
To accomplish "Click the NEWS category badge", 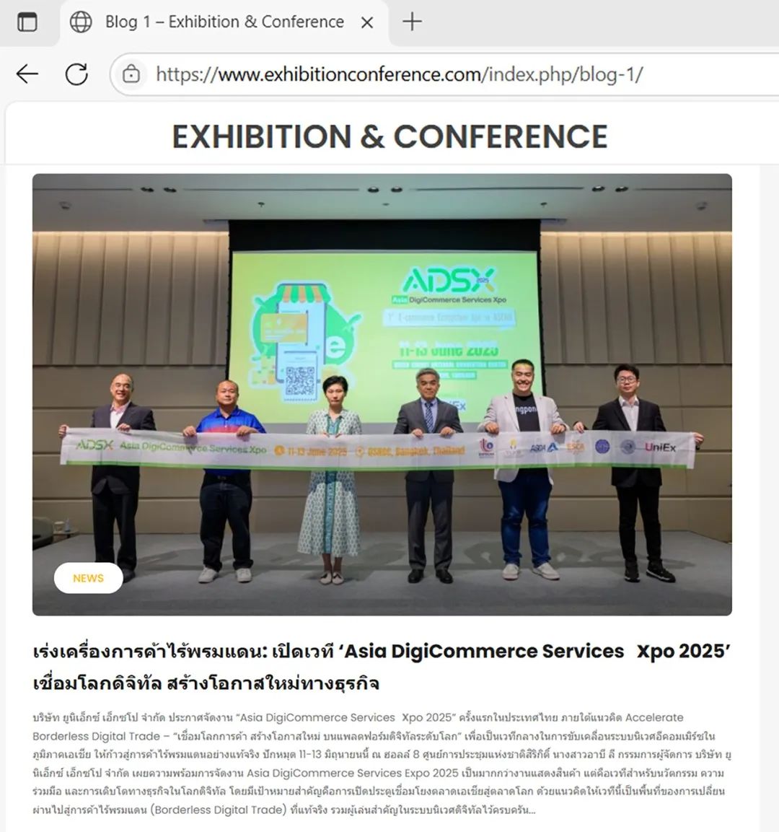I will coord(88,578).
